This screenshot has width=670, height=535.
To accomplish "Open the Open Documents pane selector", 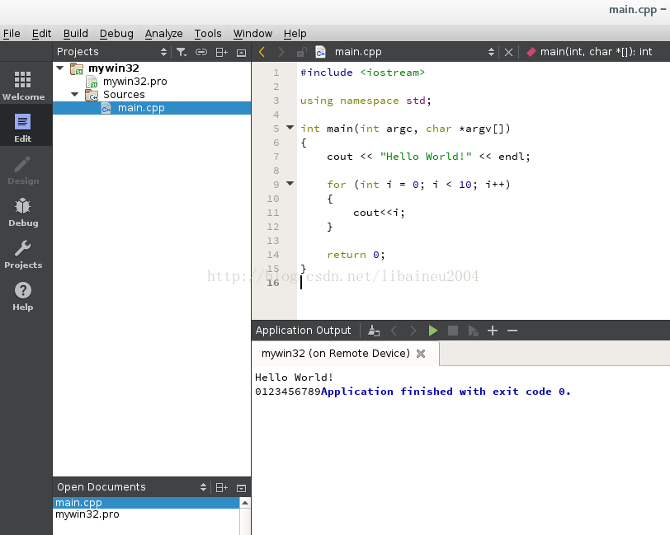I will [203, 487].
